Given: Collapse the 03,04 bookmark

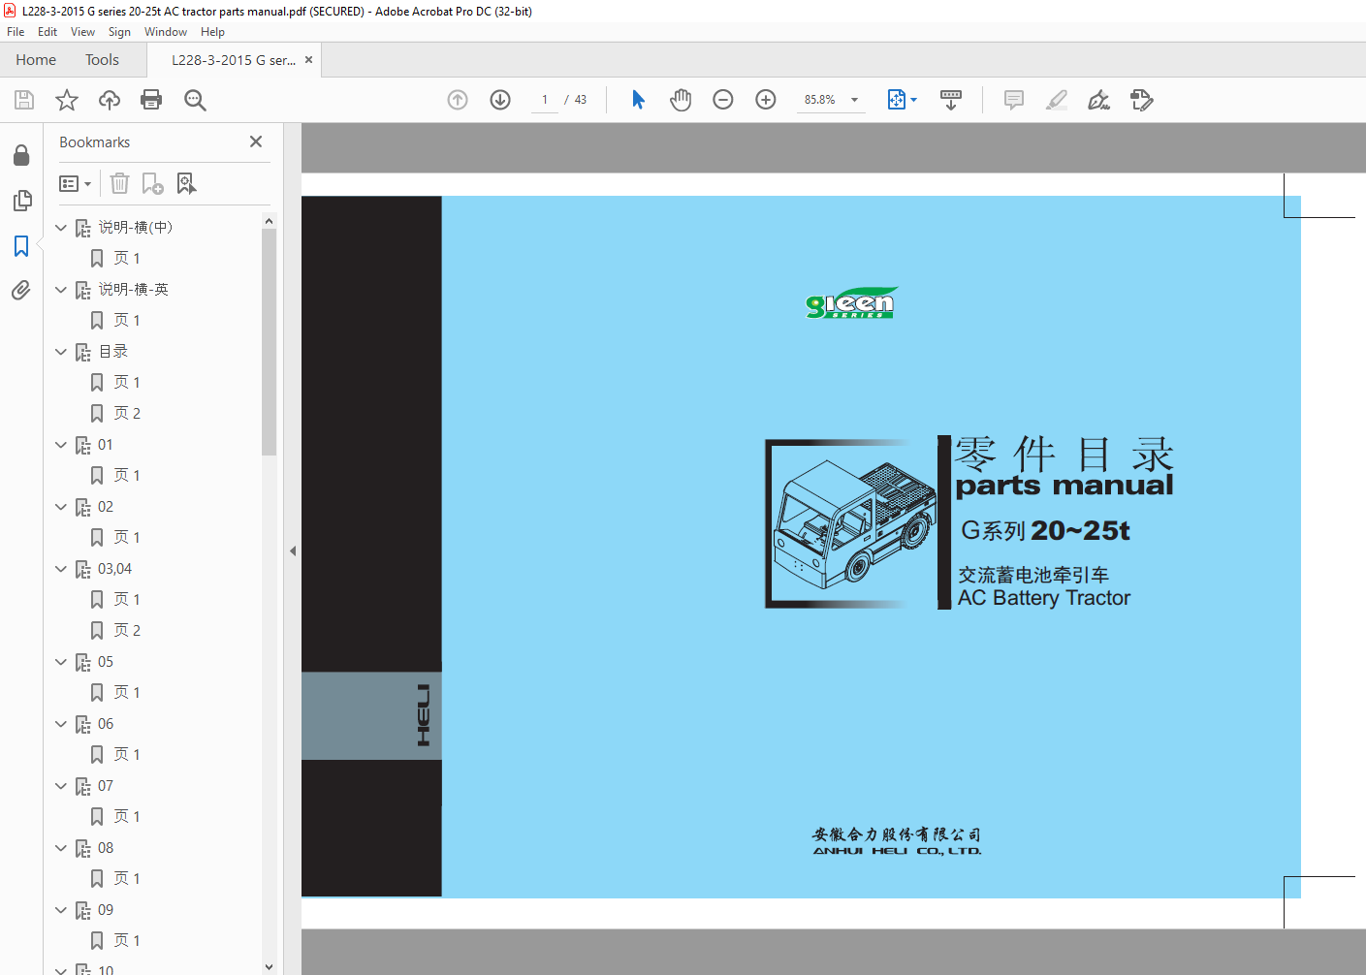Looking at the screenshot, I should pos(61,569).
